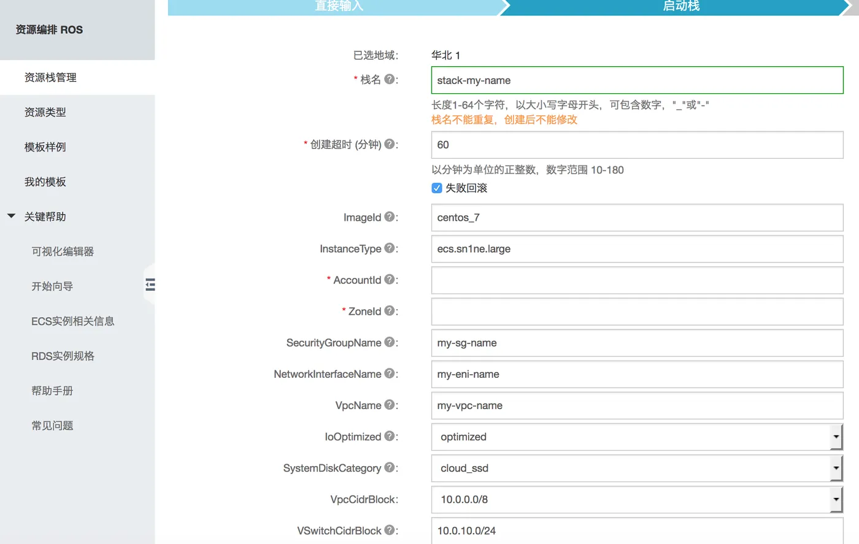Open the RDS实例规格 link
Viewport: 859px width, 544px height.
(x=63, y=356)
